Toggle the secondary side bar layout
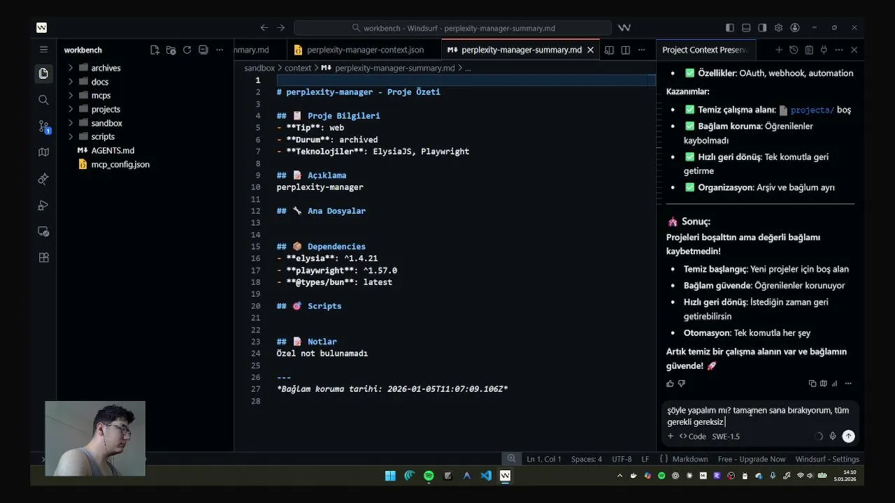Viewport: 895px width, 503px height. tap(762, 28)
